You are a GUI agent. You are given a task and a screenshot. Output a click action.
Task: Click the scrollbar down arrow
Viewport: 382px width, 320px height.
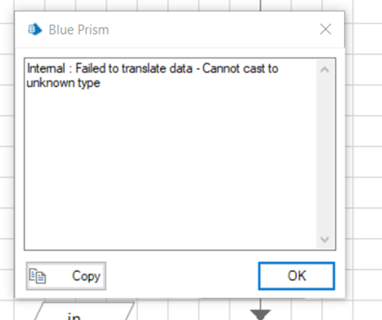click(x=325, y=238)
